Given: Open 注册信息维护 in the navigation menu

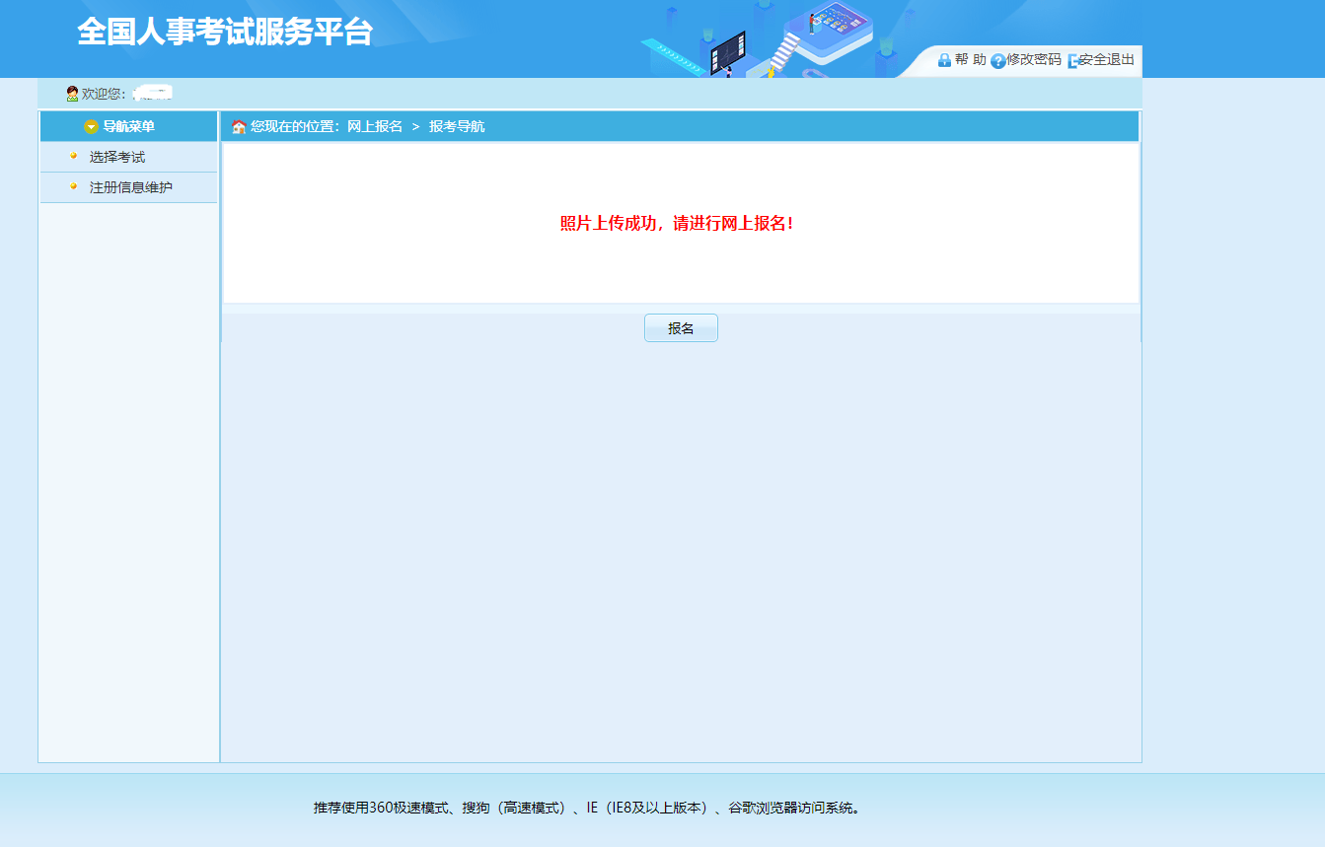Looking at the screenshot, I should (131, 187).
